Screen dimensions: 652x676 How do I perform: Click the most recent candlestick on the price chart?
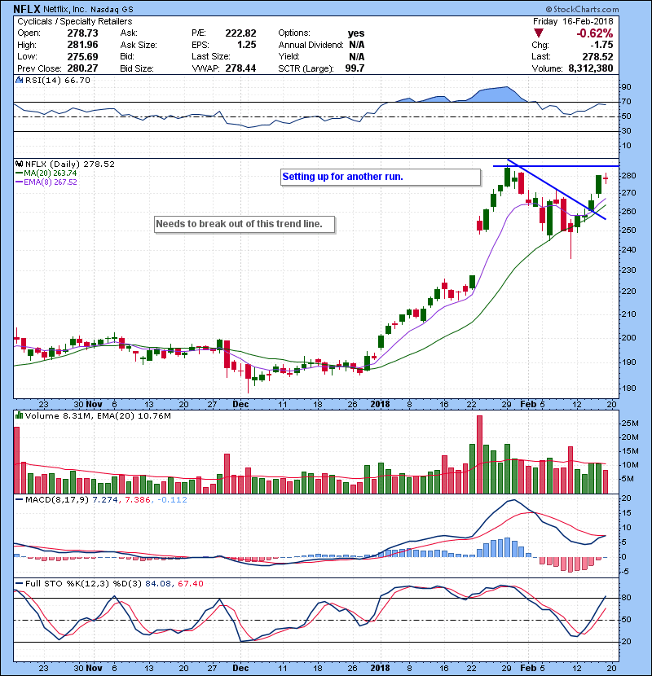pyautogui.click(x=606, y=178)
